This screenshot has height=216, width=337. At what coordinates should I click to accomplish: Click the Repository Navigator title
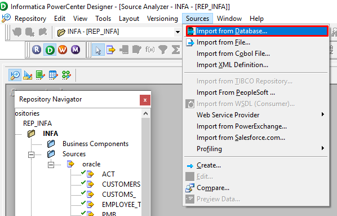tap(51, 99)
